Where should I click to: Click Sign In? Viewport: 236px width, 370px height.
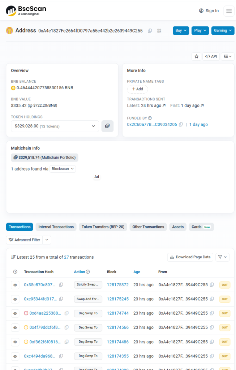click(x=209, y=10)
